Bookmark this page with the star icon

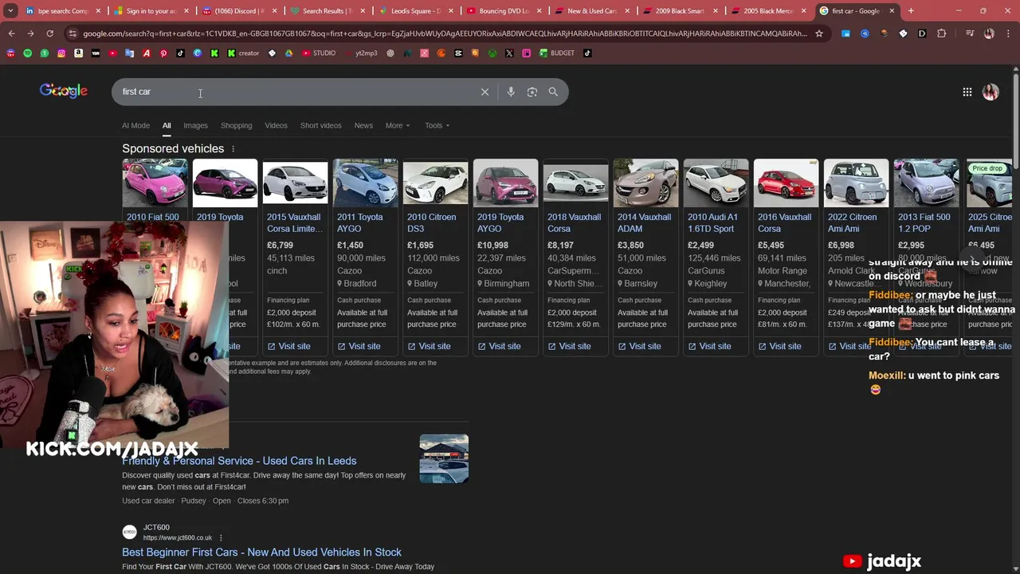819,33
